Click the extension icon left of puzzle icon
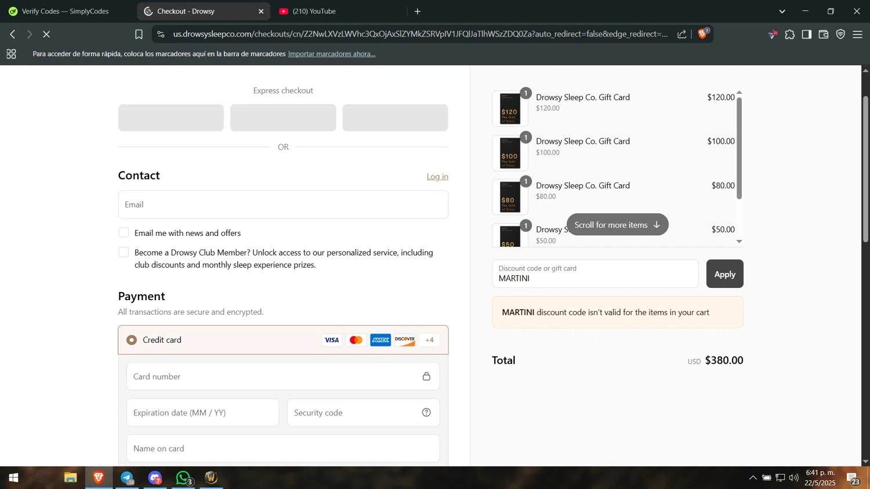The width and height of the screenshot is (870, 489). coord(773,35)
